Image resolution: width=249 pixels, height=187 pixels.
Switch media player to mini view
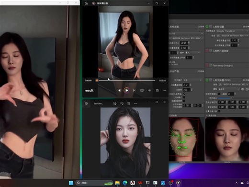(157, 91)
